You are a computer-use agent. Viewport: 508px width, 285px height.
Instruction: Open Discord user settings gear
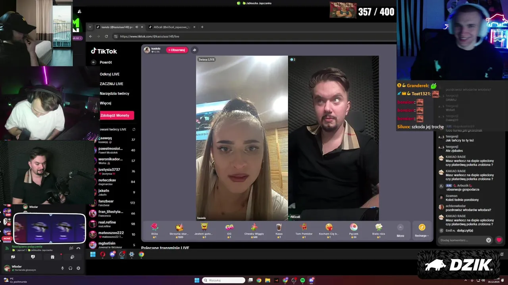78,268
